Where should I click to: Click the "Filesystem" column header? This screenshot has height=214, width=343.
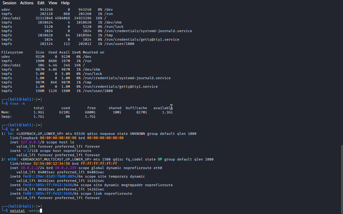click(12, 52)
